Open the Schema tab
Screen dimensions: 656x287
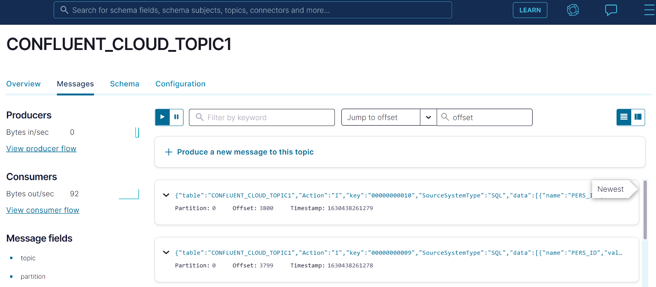[125, 84]
